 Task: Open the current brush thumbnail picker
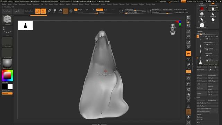[x=7, y=19]
